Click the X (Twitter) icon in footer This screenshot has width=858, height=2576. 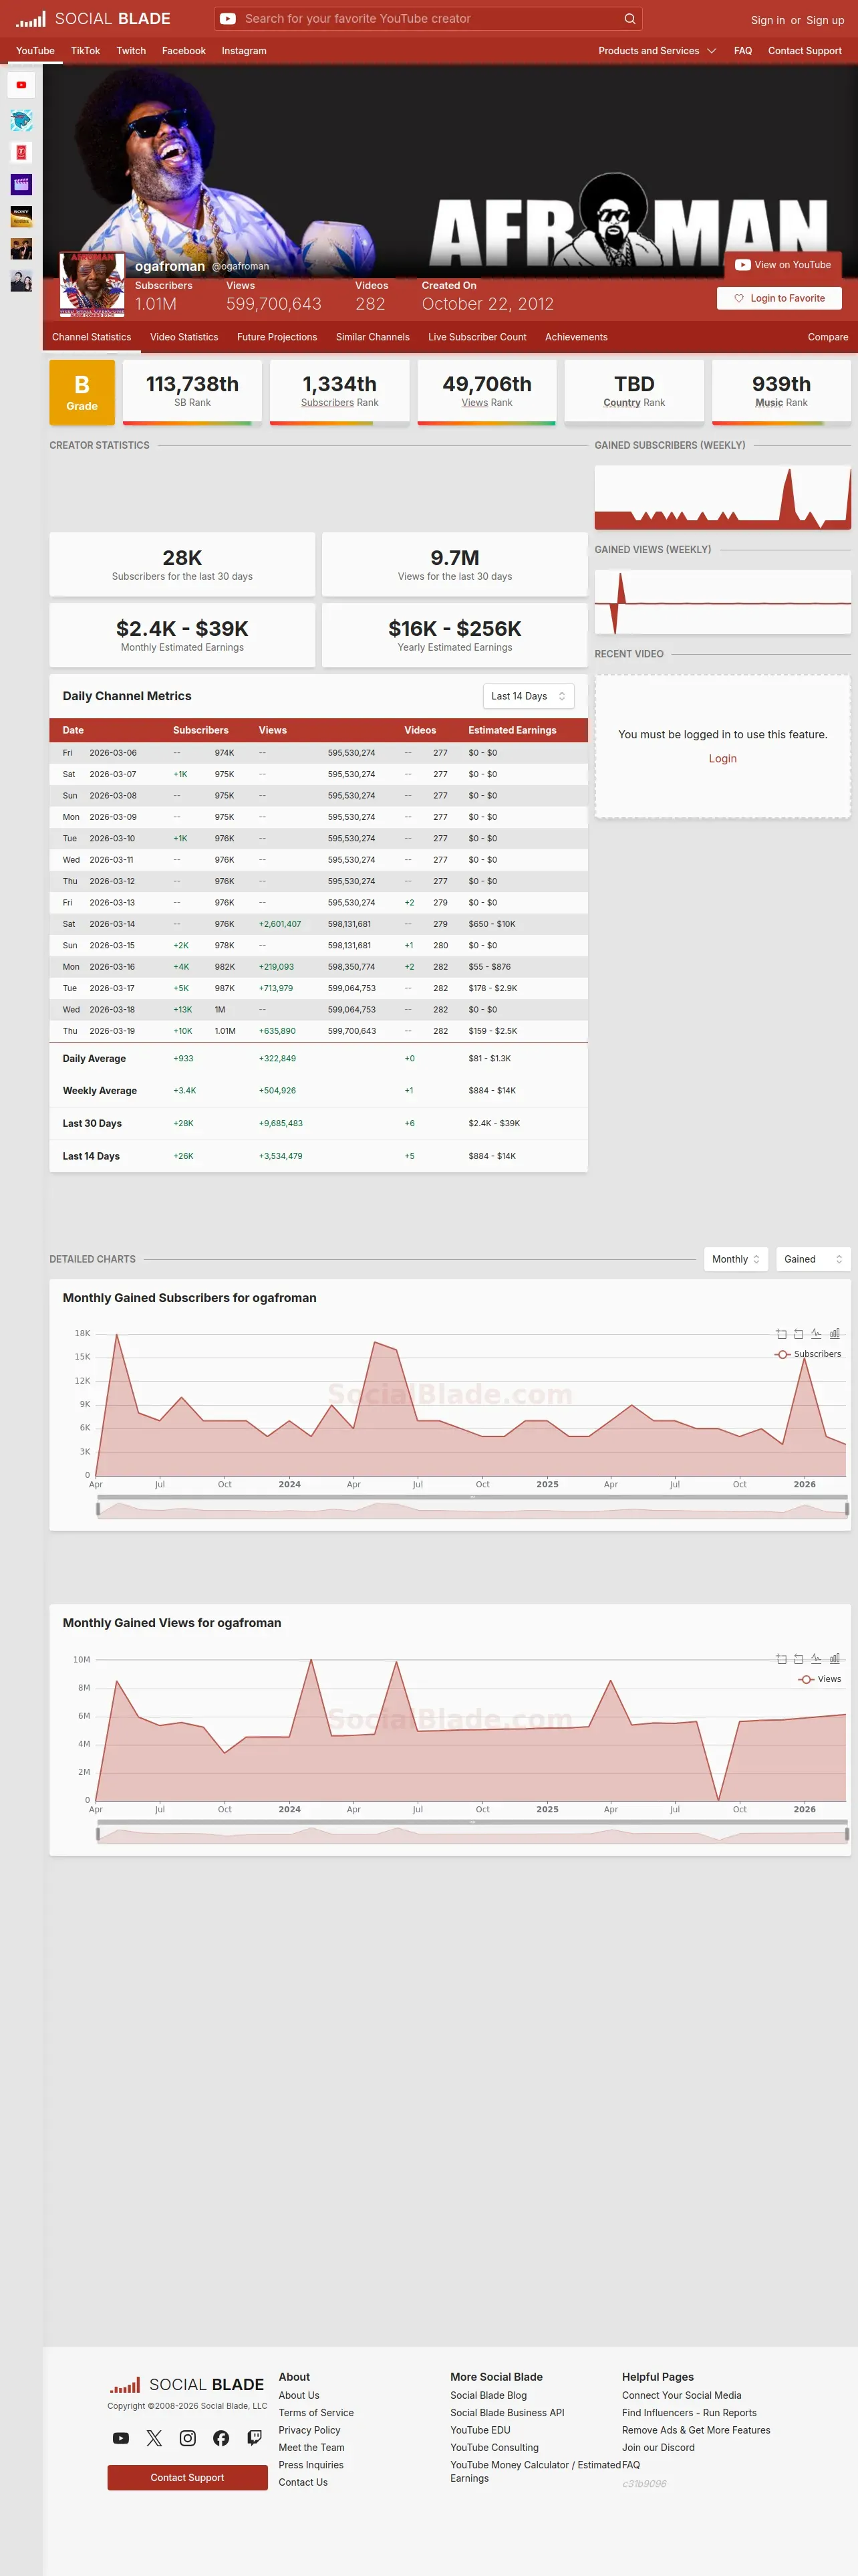[x=154, y=2438]
